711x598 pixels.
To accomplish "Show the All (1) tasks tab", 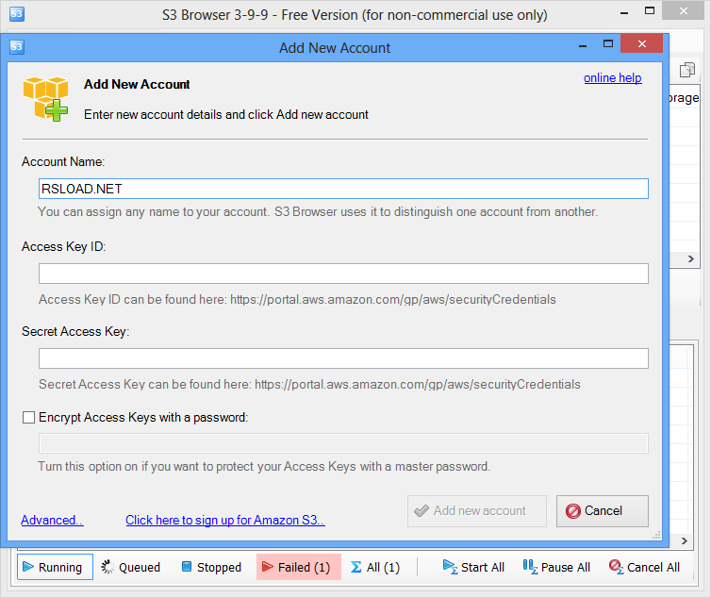I will tap(375, 567).
